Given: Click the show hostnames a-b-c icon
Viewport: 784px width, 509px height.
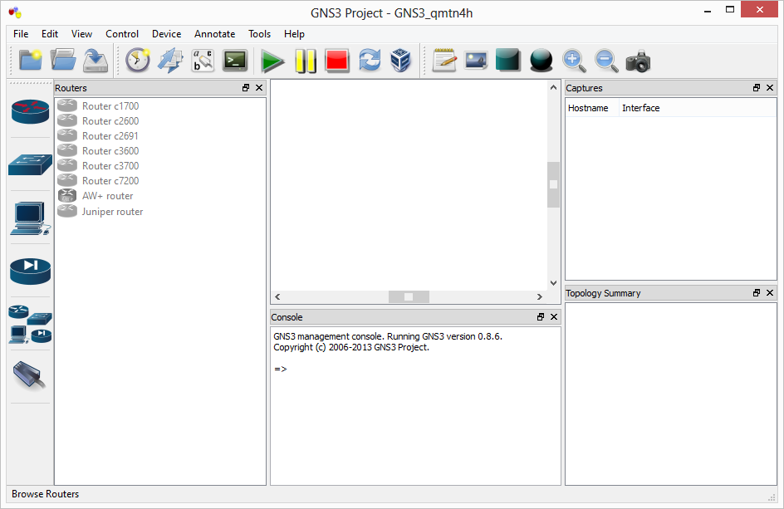Looking at the screenshot, I should pyautogui.click(x=203, y=61).
